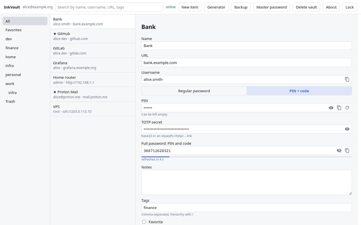This screenshot has width=361, height=225.
Task: Click the Name field containing Bank
Action: tap(246, 46)
